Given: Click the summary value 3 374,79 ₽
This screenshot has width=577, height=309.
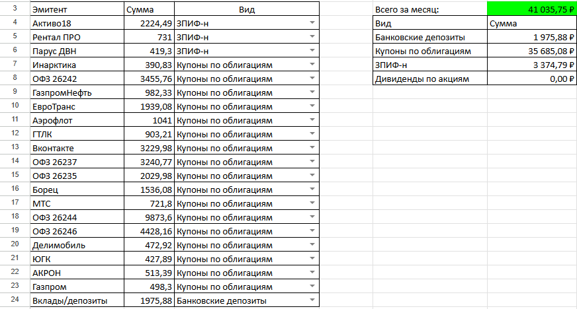Looking at the screenshot, I should tap(531, 65).
